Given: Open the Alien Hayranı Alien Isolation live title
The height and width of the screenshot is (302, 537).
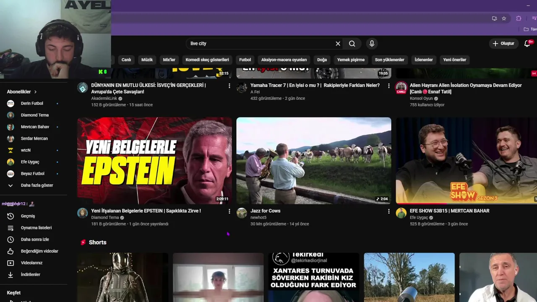Looking at the screenshot, I should pos(466,89).
